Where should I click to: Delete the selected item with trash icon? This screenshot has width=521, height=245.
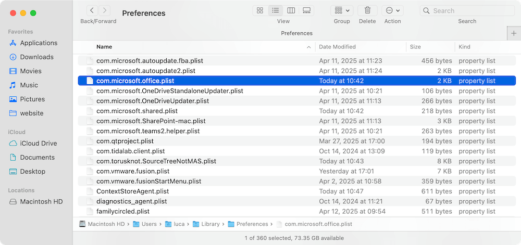point(367,10)
